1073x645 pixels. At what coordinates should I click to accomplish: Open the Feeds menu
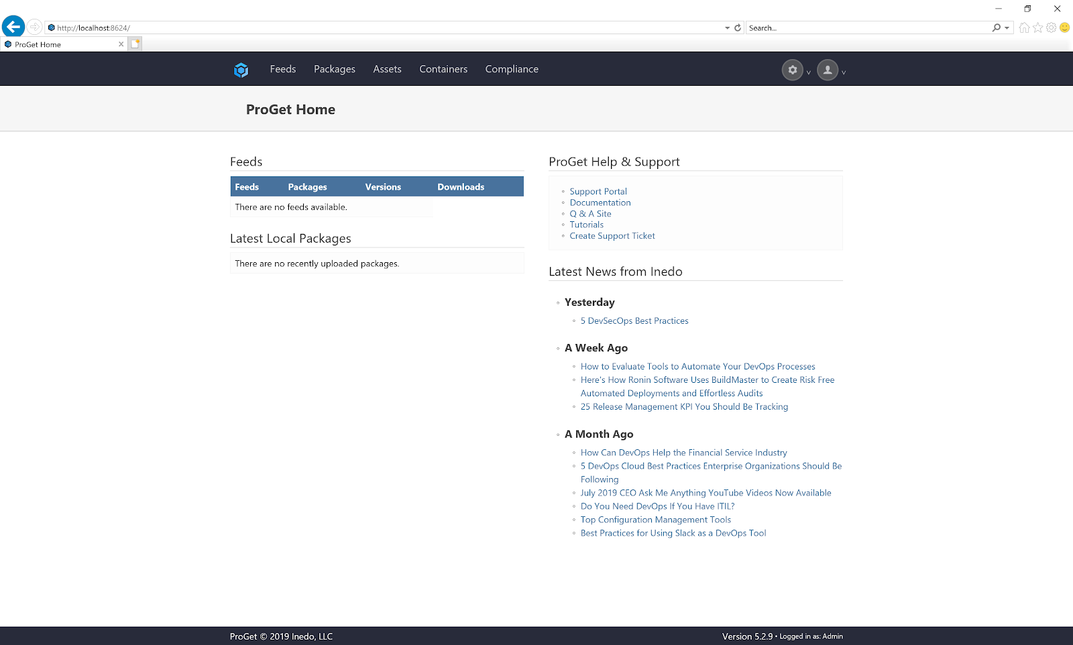[x=283, y=69]
